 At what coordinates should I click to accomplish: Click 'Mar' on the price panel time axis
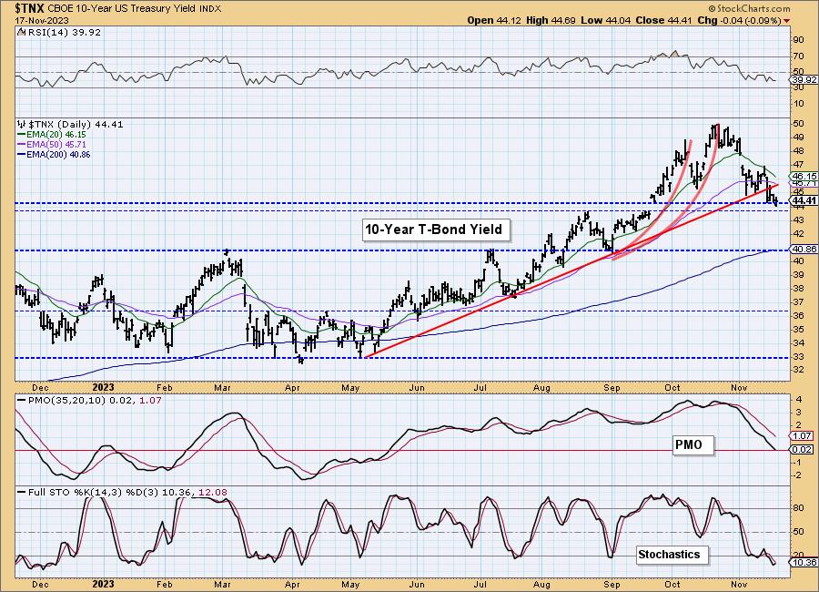pos(223,387)
